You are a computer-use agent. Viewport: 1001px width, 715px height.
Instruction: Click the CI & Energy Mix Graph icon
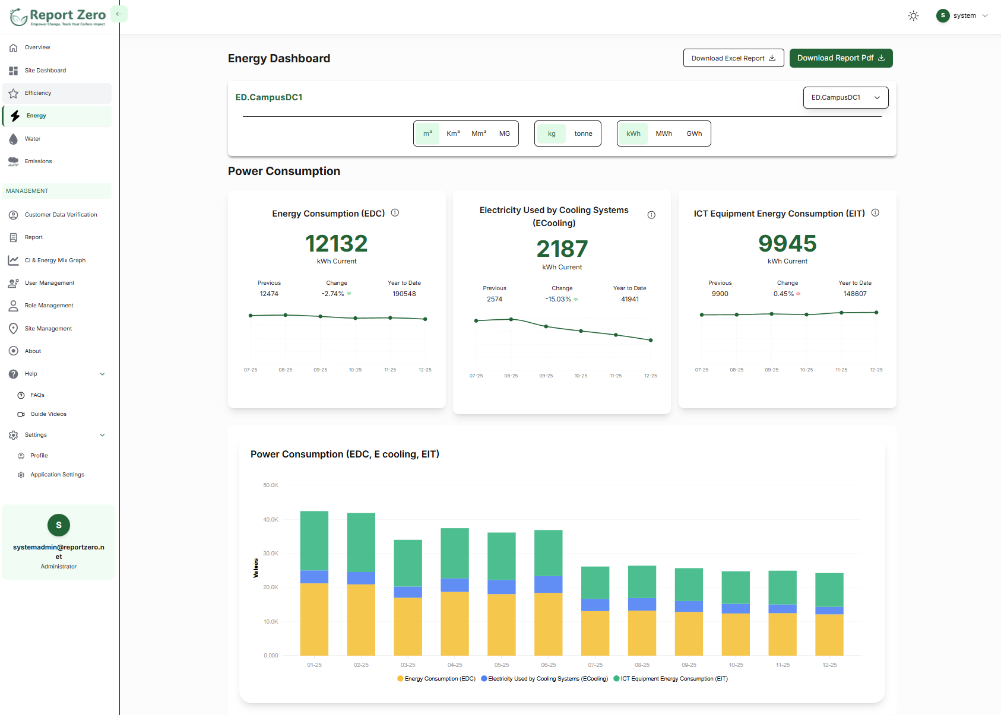click(x=13, y=260)
